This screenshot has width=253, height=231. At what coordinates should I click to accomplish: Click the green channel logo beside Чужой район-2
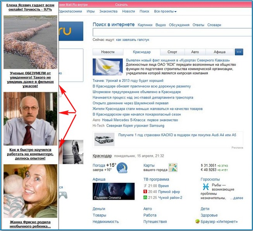click(145, 197)
